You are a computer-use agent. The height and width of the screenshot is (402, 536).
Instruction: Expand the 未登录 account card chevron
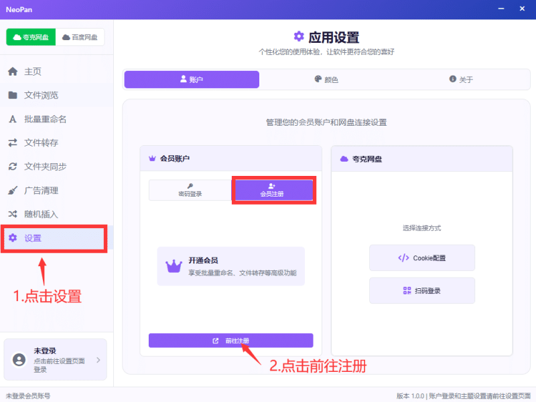pos(98,360)
